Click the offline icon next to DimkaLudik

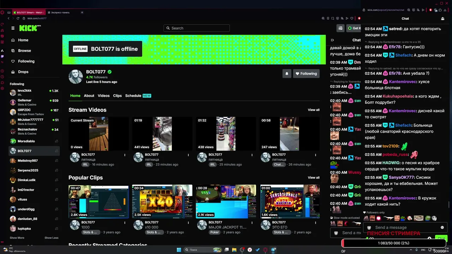pos(56,180)
